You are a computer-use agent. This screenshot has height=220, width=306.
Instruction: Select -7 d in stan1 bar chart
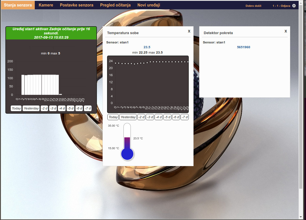tap(88, 108)
